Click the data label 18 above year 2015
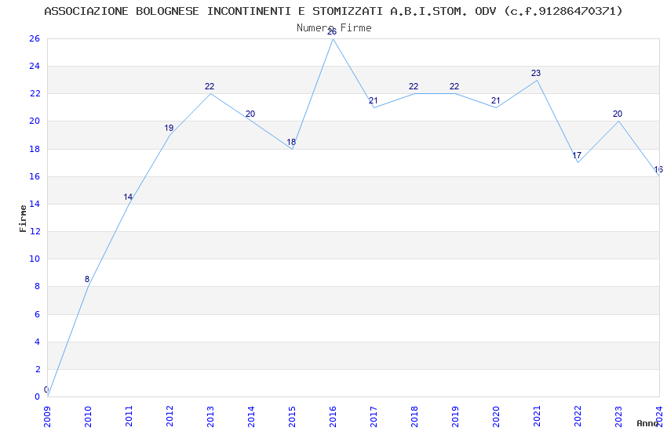Image resolution: width=667 pixels, height=431 pixels. click(291, 142)
